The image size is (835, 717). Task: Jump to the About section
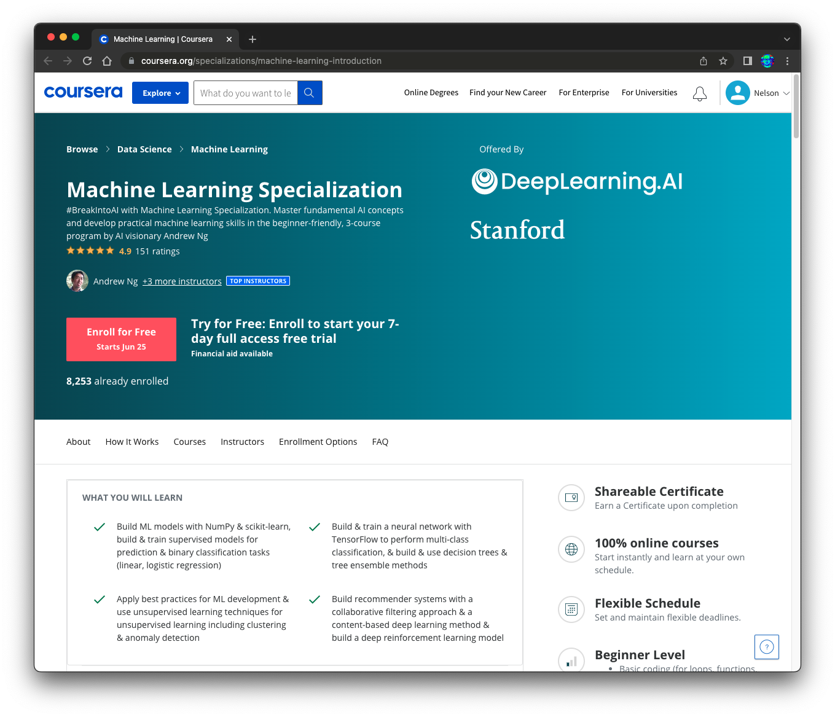pyautogui.click(x=79, y=442)
